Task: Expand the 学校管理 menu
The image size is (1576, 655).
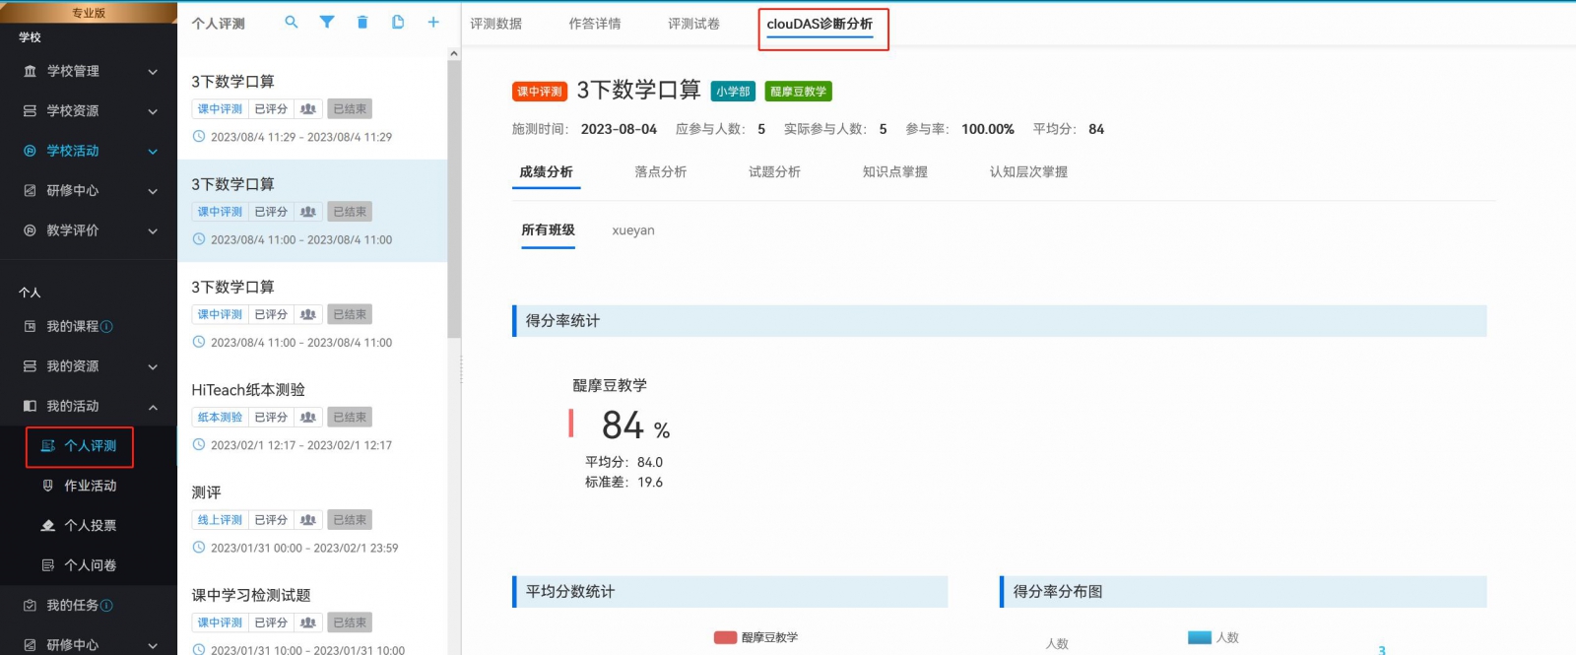Action: 153,72
